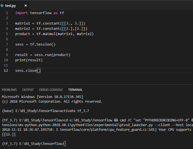Switch to the PROBLEMS panel tab
Screen dimensions: 193x149
pos(9,90)
